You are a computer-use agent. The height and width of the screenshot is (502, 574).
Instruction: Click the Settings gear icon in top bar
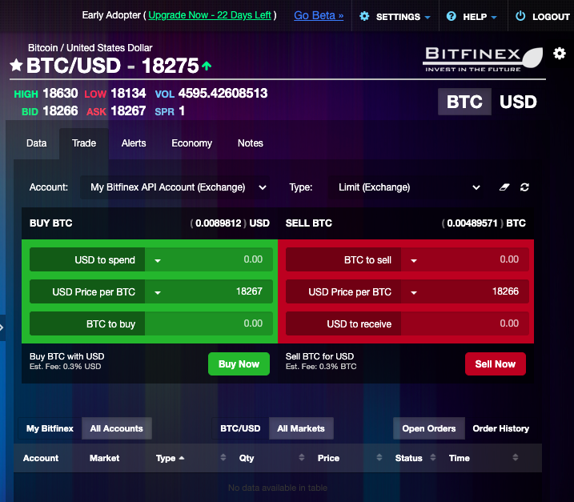(364, 16)
